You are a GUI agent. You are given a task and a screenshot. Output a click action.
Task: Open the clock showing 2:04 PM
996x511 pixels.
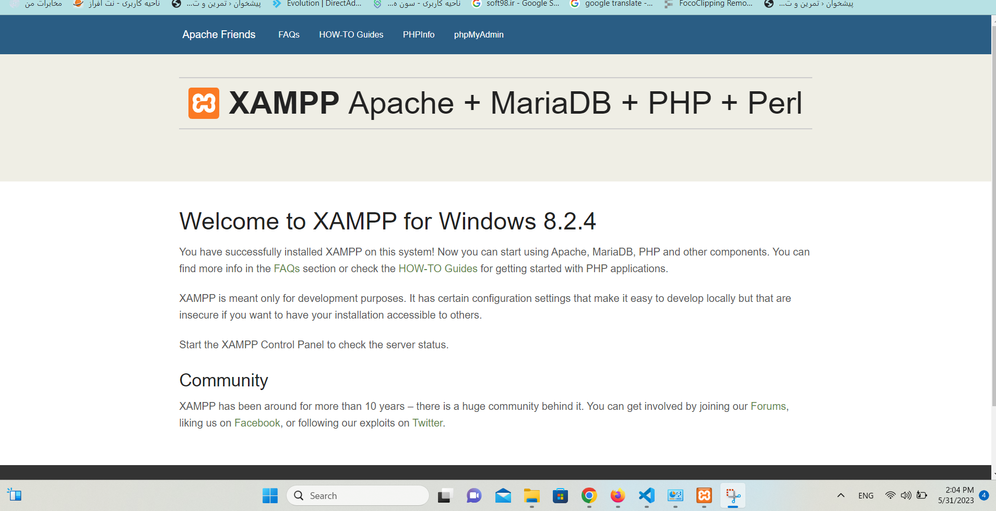tap(956, 495)
